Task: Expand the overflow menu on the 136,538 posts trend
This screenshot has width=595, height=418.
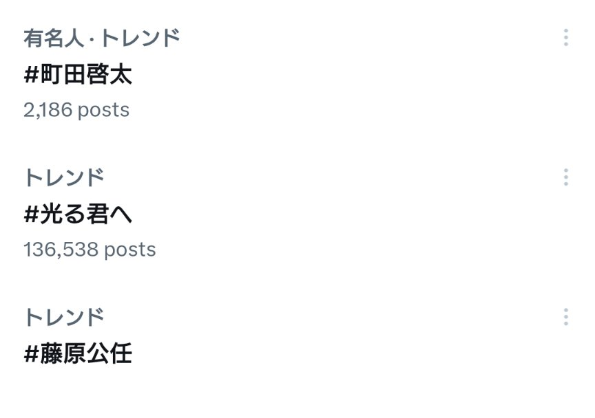Action: click(565, 177)
